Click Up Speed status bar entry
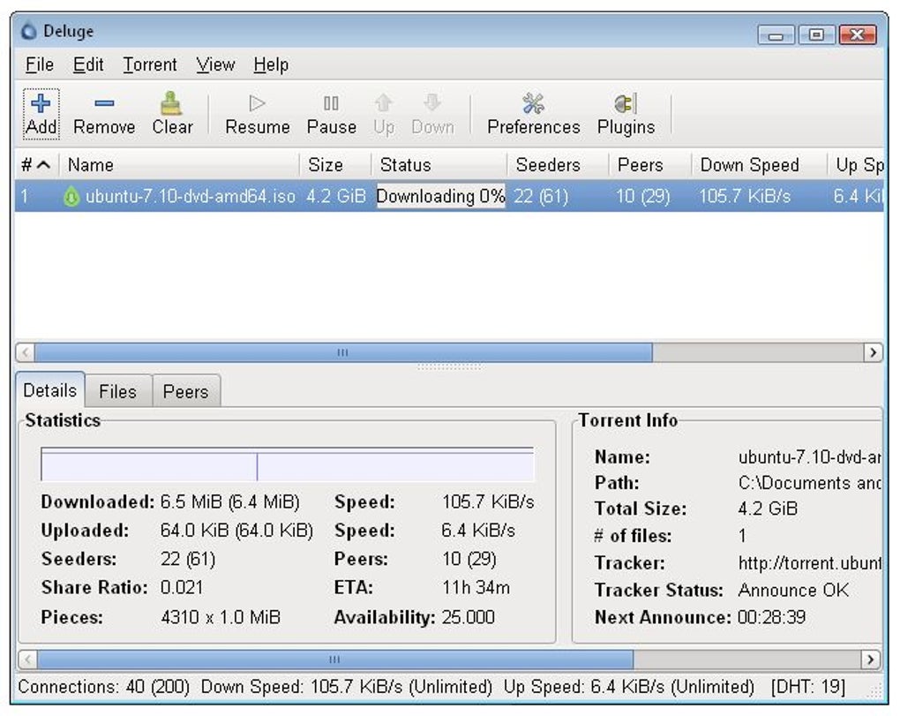This screenshot has width=900, height=716. (629, 687)
